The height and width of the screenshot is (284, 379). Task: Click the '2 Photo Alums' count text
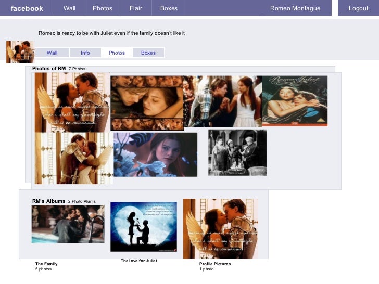pos(82,201)
